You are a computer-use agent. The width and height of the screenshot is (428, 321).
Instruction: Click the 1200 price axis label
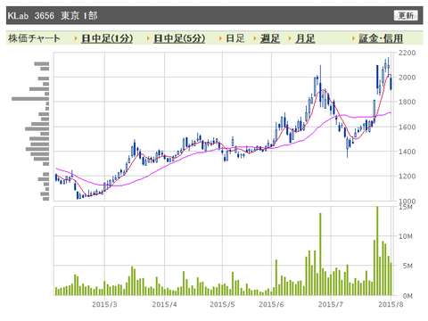pos(407,177)
